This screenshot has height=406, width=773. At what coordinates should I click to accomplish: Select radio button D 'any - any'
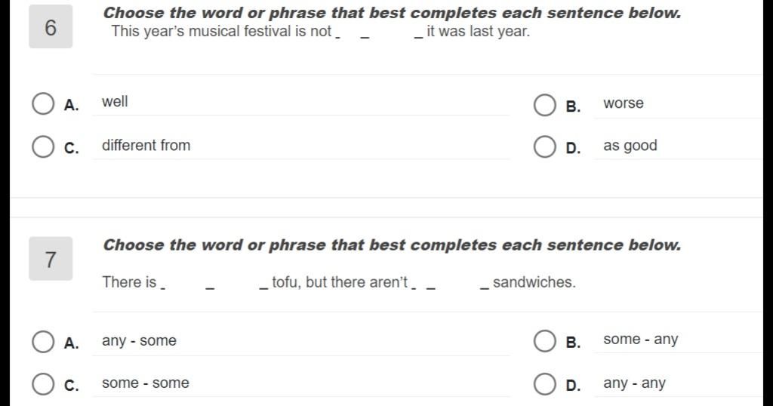pyautogui.click(x=545, y=384)
